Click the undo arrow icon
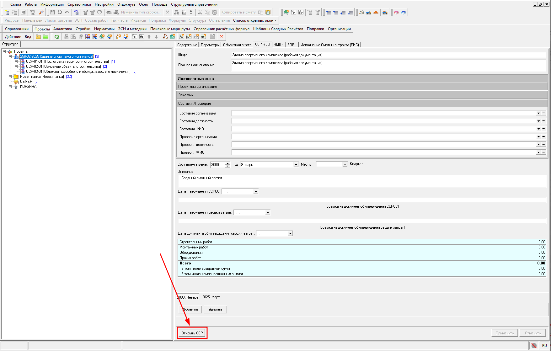This screenshot has height=351, width=551. 67,12
